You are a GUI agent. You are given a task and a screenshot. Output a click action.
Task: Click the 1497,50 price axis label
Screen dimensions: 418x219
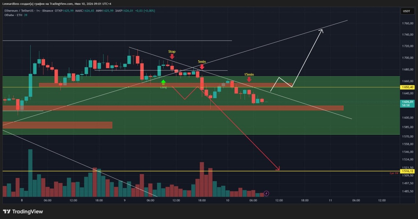[x=407, y=183]
